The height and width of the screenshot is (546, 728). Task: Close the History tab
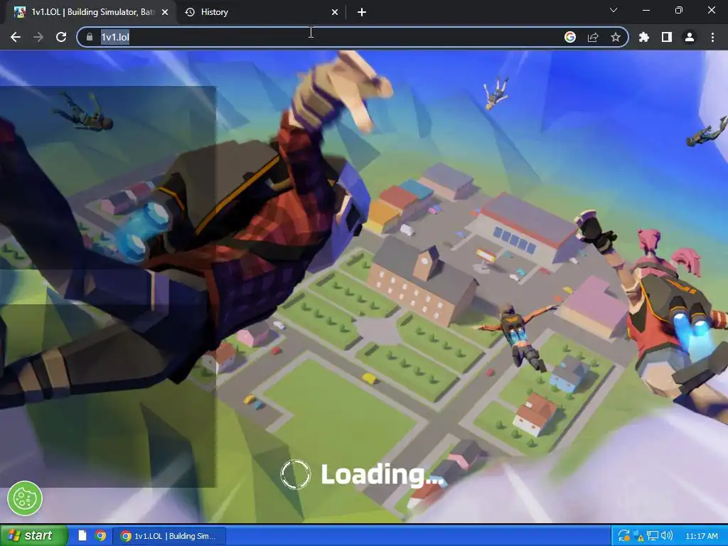[x=335, y=13]
